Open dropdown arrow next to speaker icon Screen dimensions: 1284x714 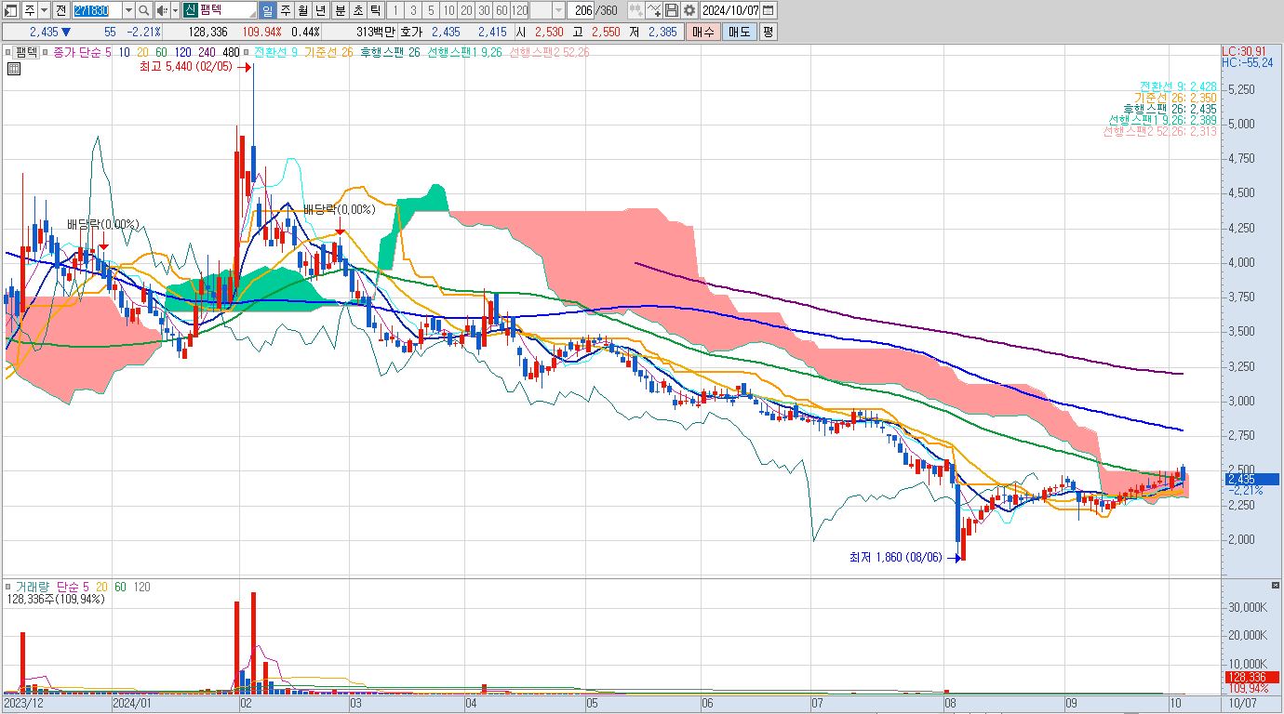click(x=174, y=10)
